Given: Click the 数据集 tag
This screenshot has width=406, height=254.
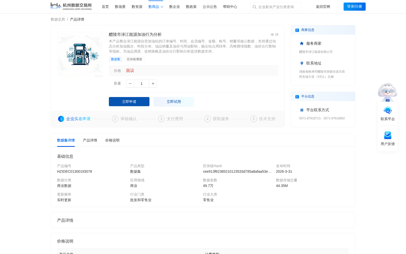Looking at the screenshot, I should [x=116, y=59].
